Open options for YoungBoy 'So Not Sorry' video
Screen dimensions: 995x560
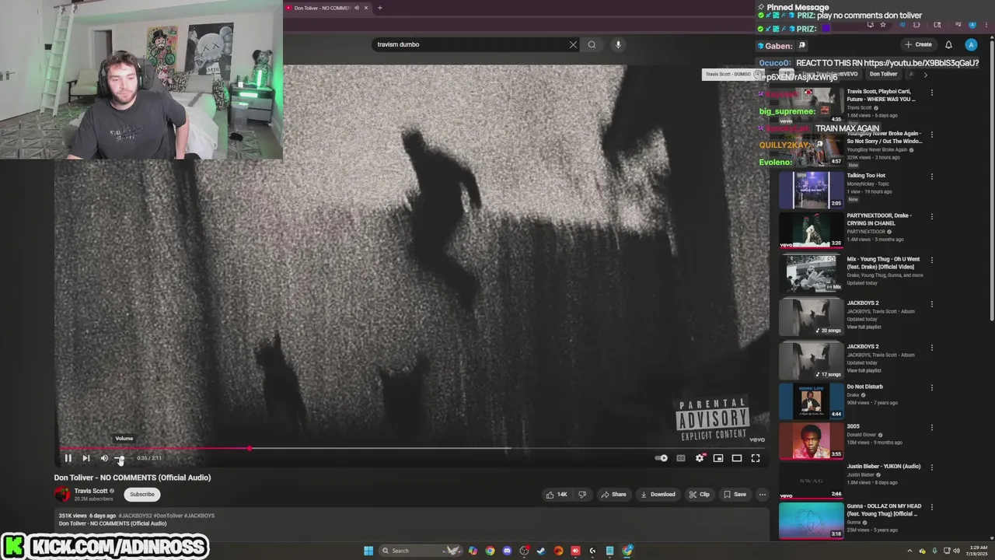931,135
